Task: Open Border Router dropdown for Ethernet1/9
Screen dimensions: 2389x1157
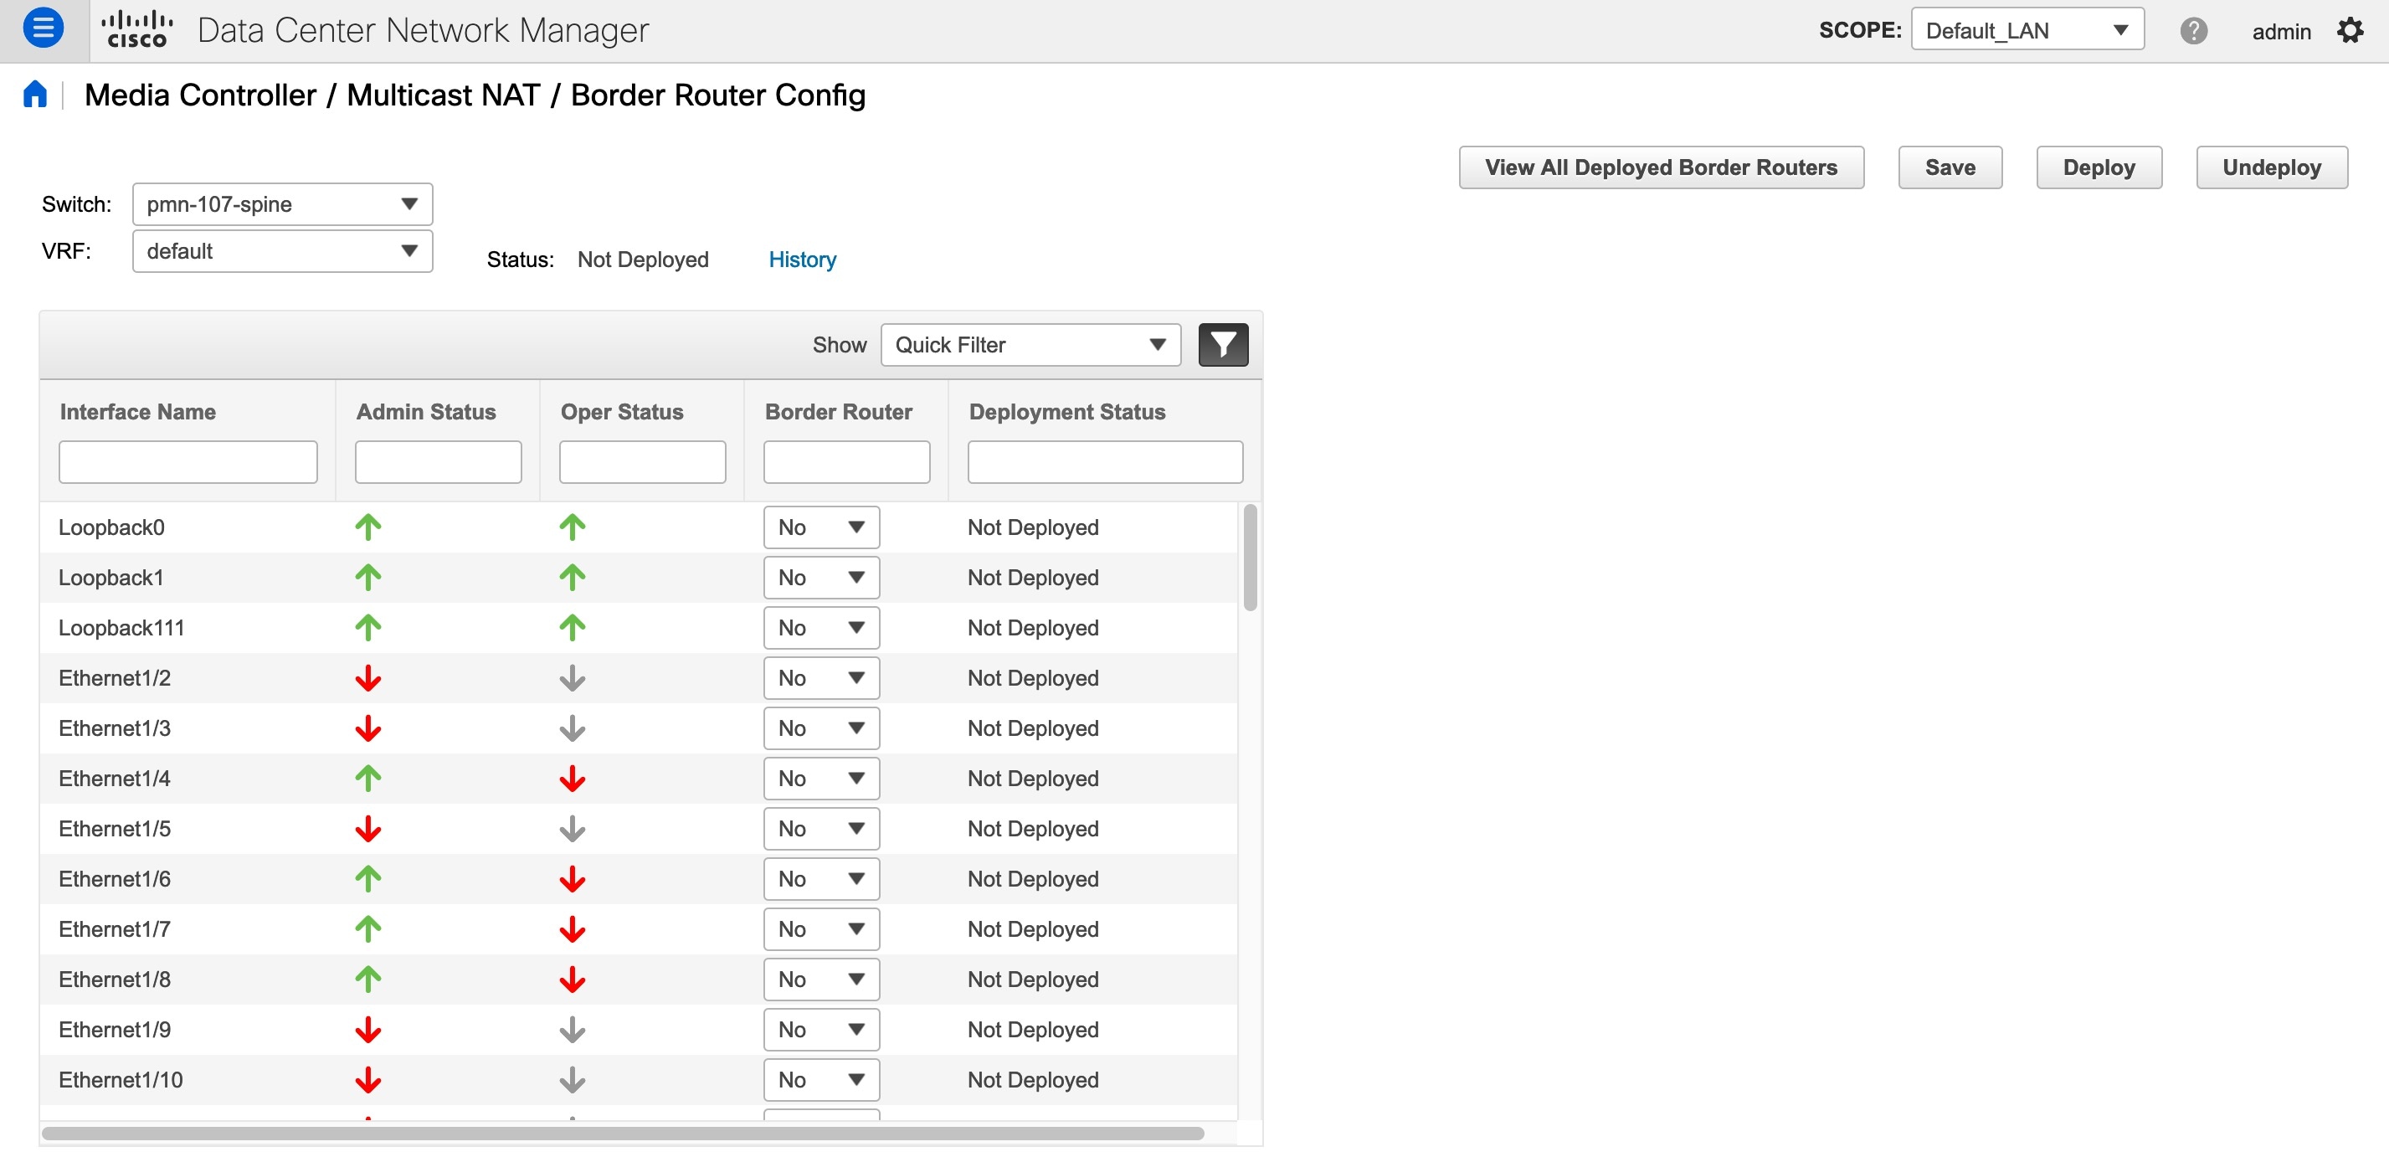Action: tap(821, 1030)
